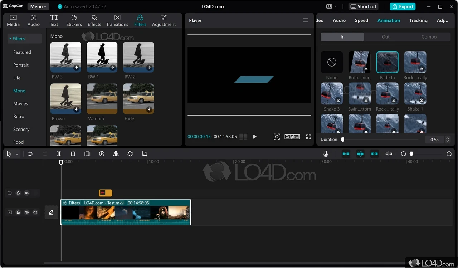Click the player fullscreen icon
The image size is (458, 268).
pos(308,137)
